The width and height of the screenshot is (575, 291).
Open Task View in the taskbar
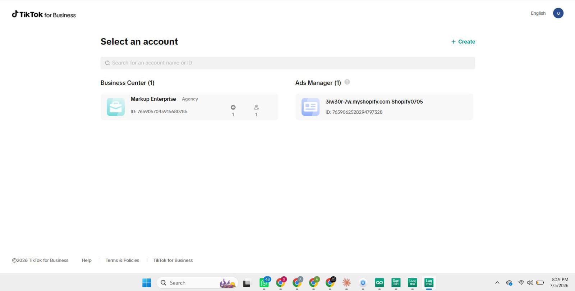point(247,283)
